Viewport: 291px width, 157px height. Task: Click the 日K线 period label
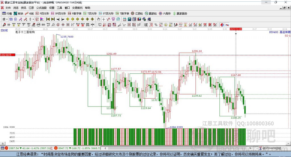tap(4, 30)
